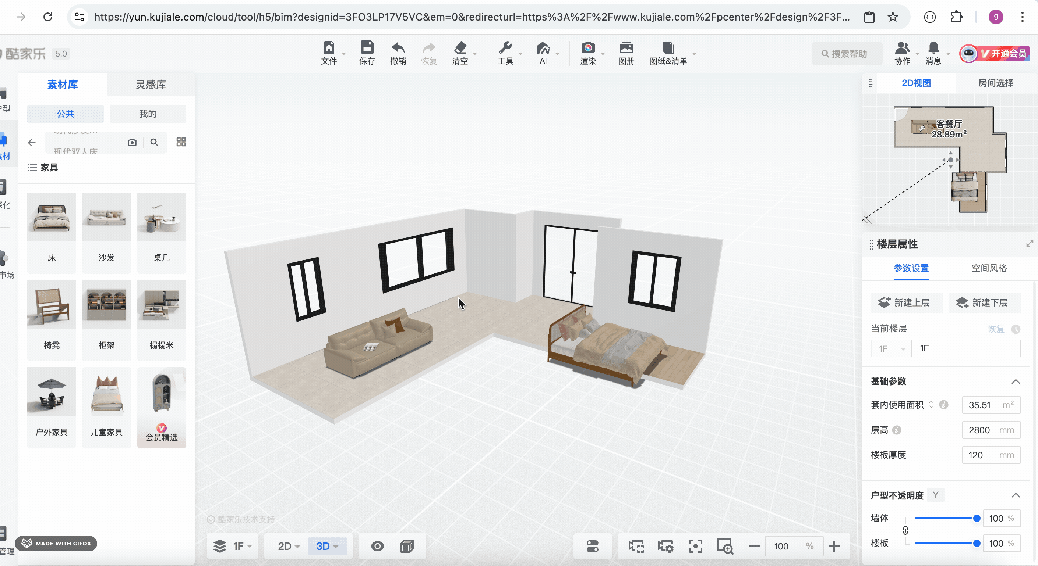Open the AI tool icon
1038x566 pixels.
click(x=543, y=48)
